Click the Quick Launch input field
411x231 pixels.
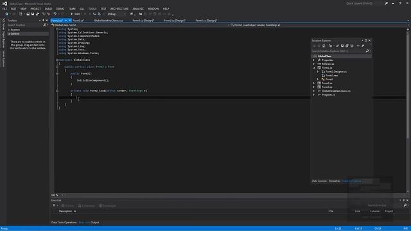pyautogui.click(x=364, y=3)
